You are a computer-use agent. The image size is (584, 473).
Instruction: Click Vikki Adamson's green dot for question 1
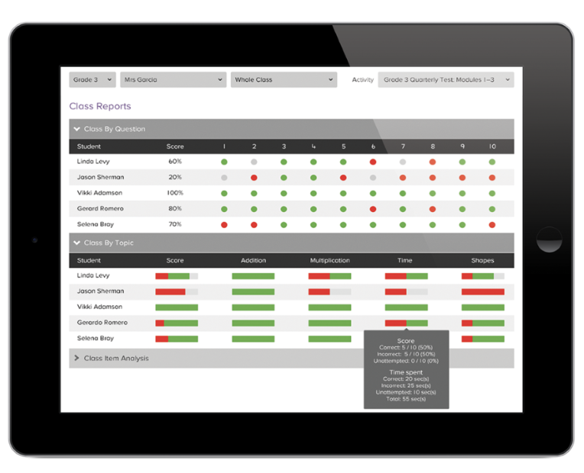[x=224, y=193]
